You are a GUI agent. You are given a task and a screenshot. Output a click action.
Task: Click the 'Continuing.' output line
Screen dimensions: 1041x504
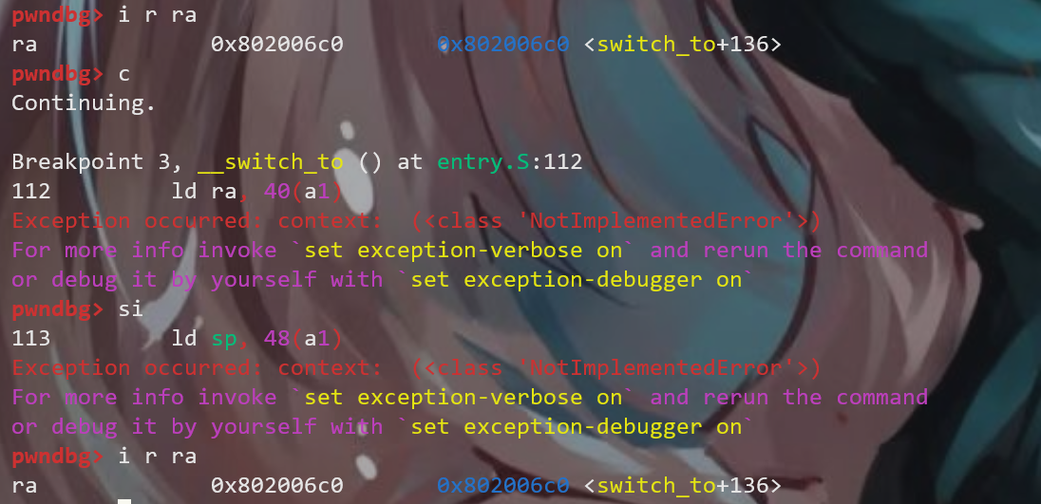click(84, 103)
